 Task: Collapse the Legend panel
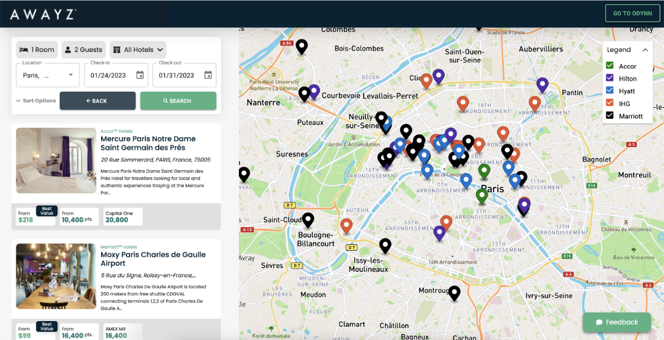click(x=645, y=50)
